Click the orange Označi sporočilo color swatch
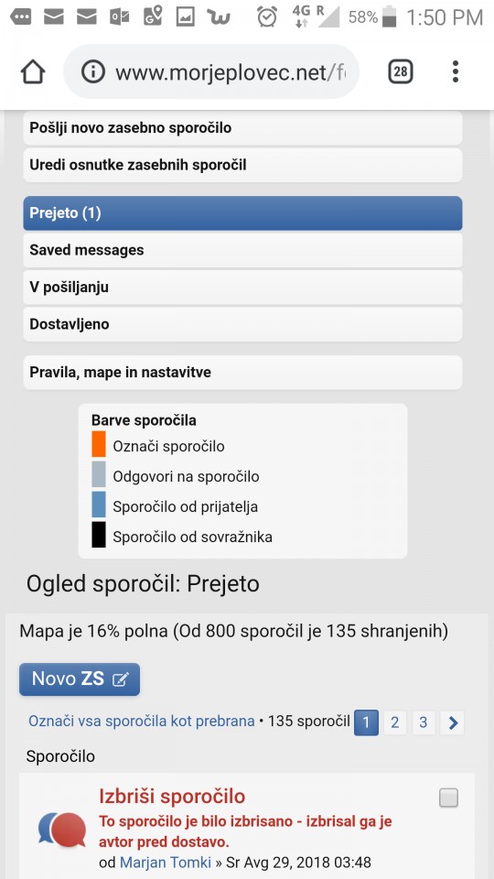Screen dimensions: 494x879 click(x=99, y=444)
